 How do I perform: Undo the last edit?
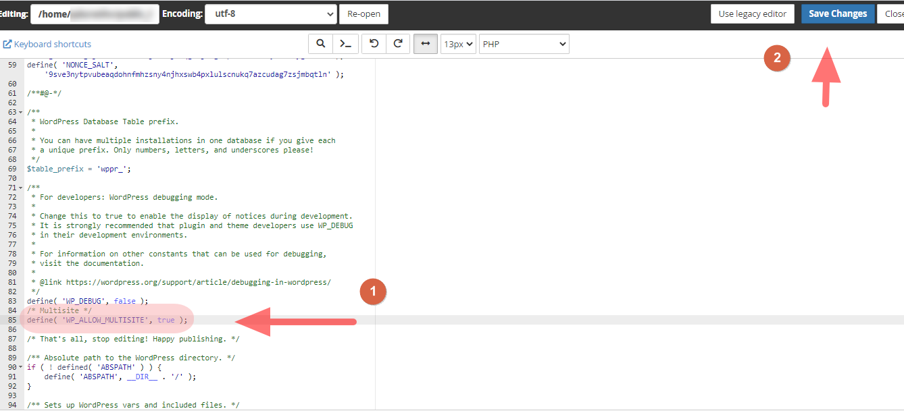[374, 44]
